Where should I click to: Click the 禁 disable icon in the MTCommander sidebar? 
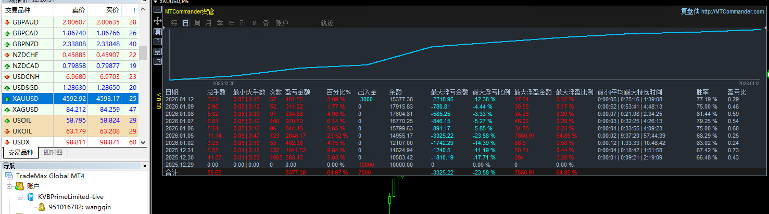158,51
